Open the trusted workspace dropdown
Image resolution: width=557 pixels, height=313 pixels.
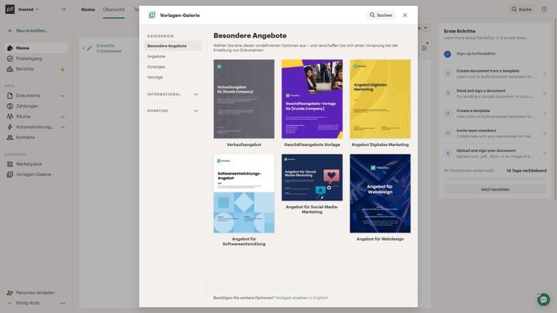click(29, 9)
